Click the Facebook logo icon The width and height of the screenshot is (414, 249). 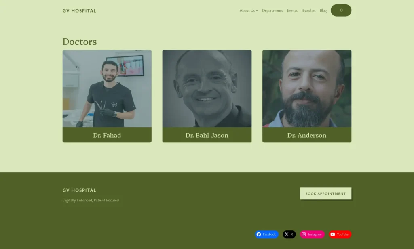tap(259, 234)
